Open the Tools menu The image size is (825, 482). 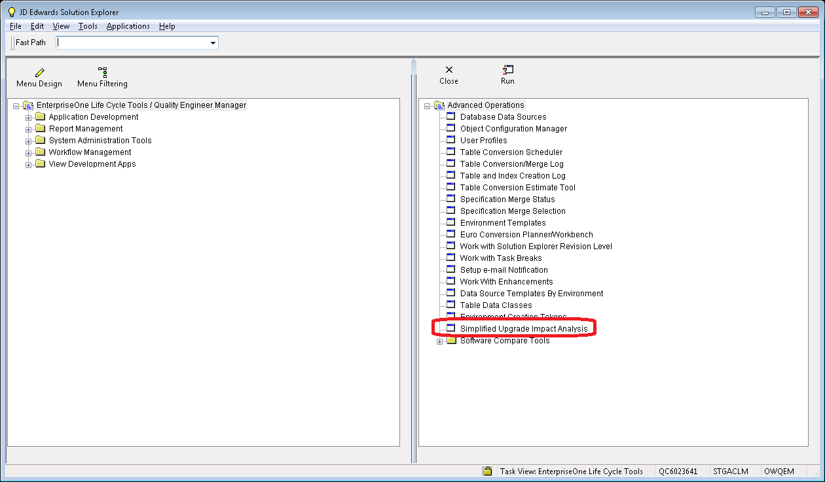88,26
